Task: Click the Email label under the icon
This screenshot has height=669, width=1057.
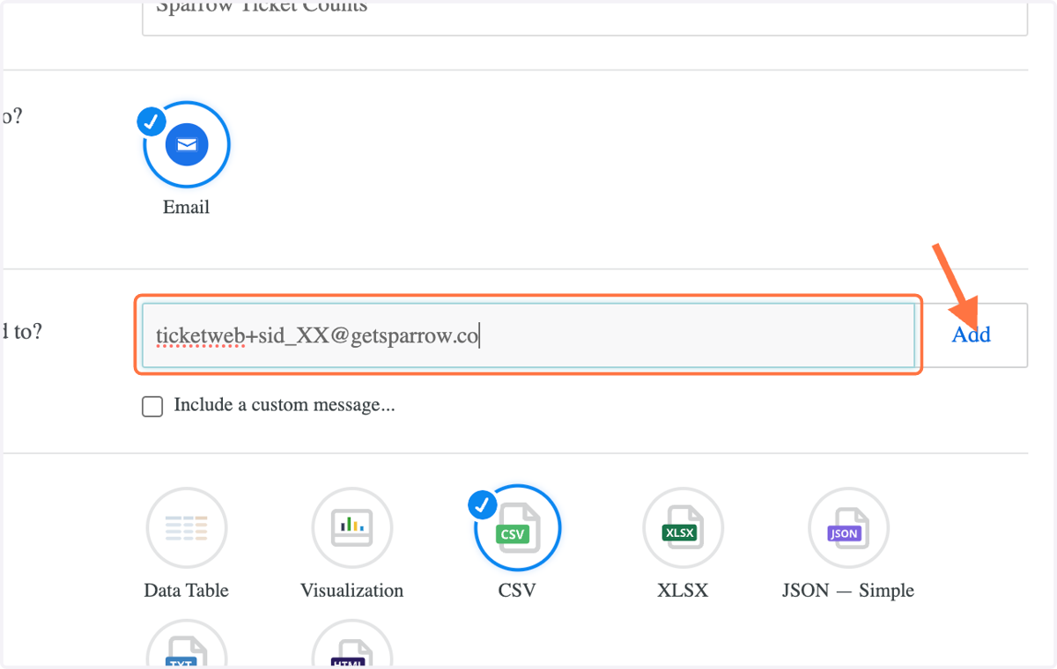Action: tap(187, 208)
